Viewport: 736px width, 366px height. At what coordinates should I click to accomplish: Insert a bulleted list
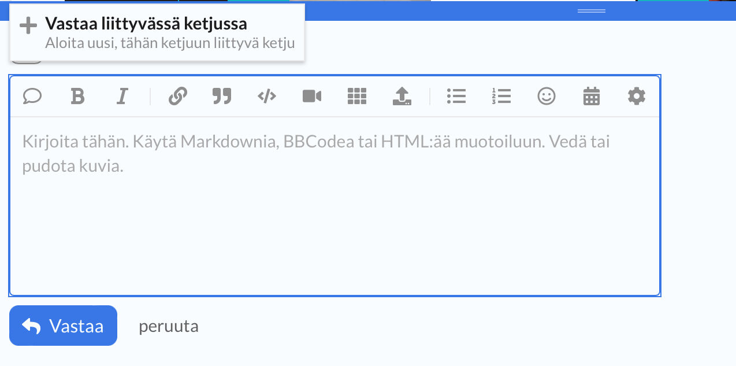456,96
